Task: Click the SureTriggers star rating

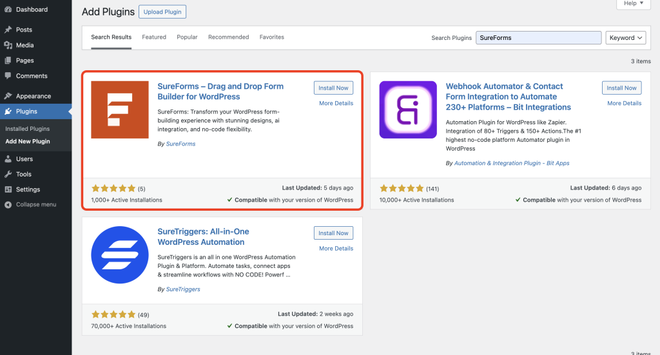Action: coord(113,314)
